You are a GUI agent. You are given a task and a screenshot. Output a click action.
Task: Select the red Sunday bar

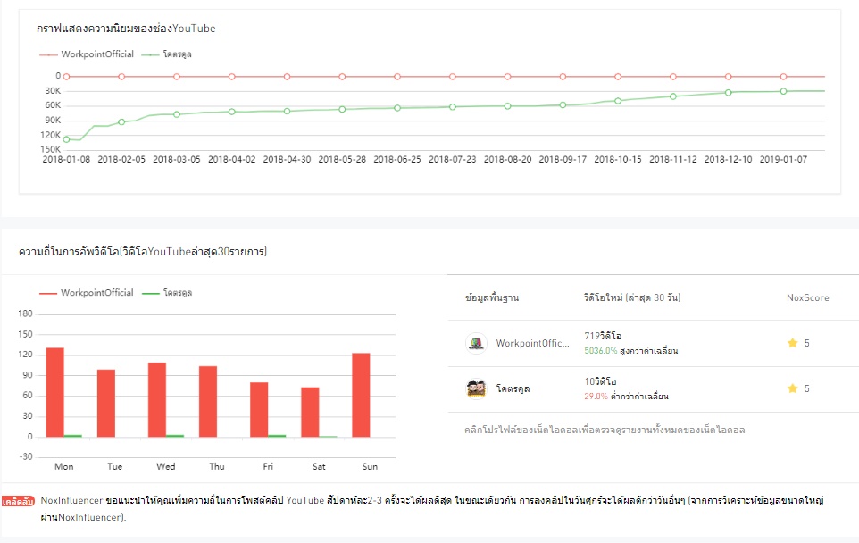(x=361, y=395)
